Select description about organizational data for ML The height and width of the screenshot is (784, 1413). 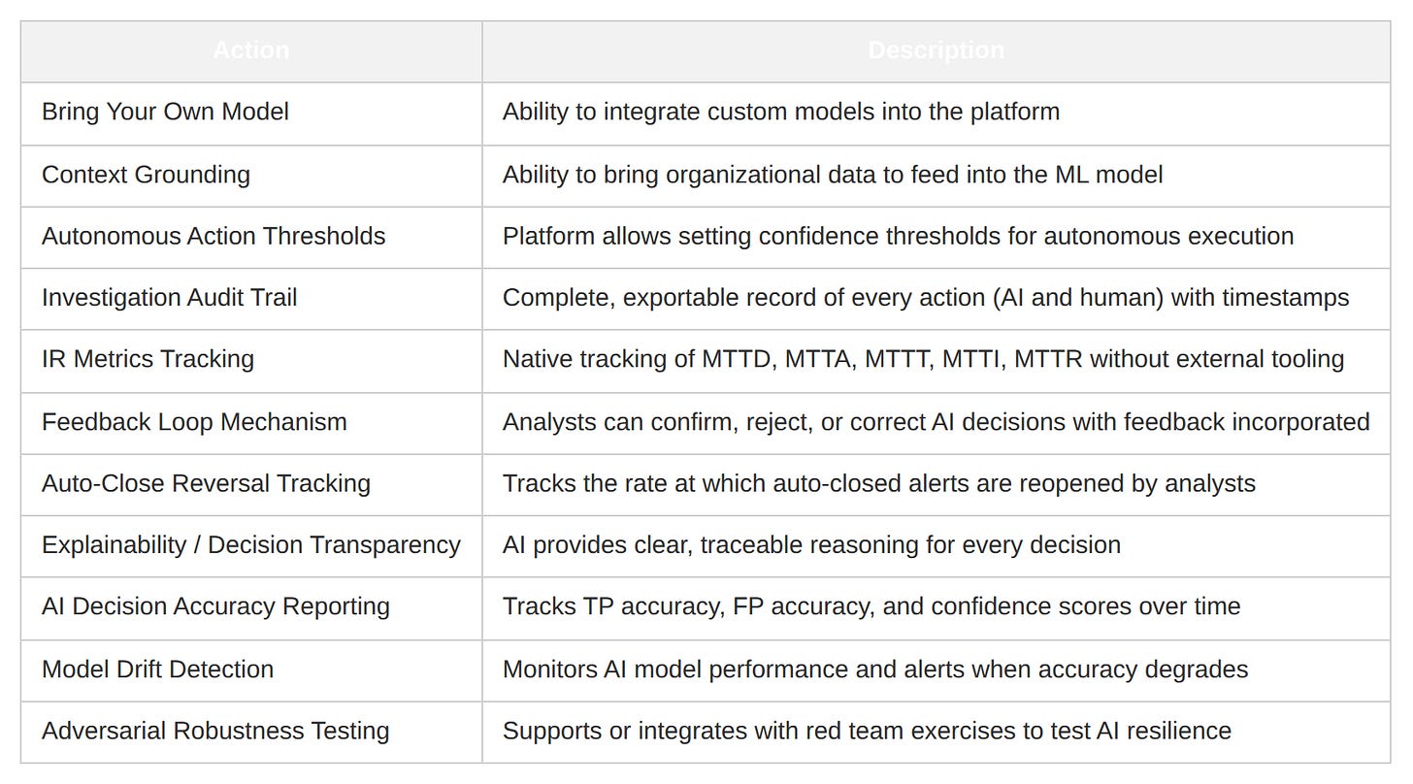coord(833,175)
